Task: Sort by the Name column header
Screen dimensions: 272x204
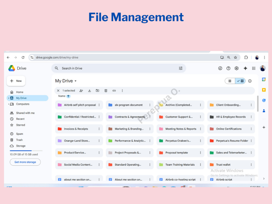Action: click(62, 96)
